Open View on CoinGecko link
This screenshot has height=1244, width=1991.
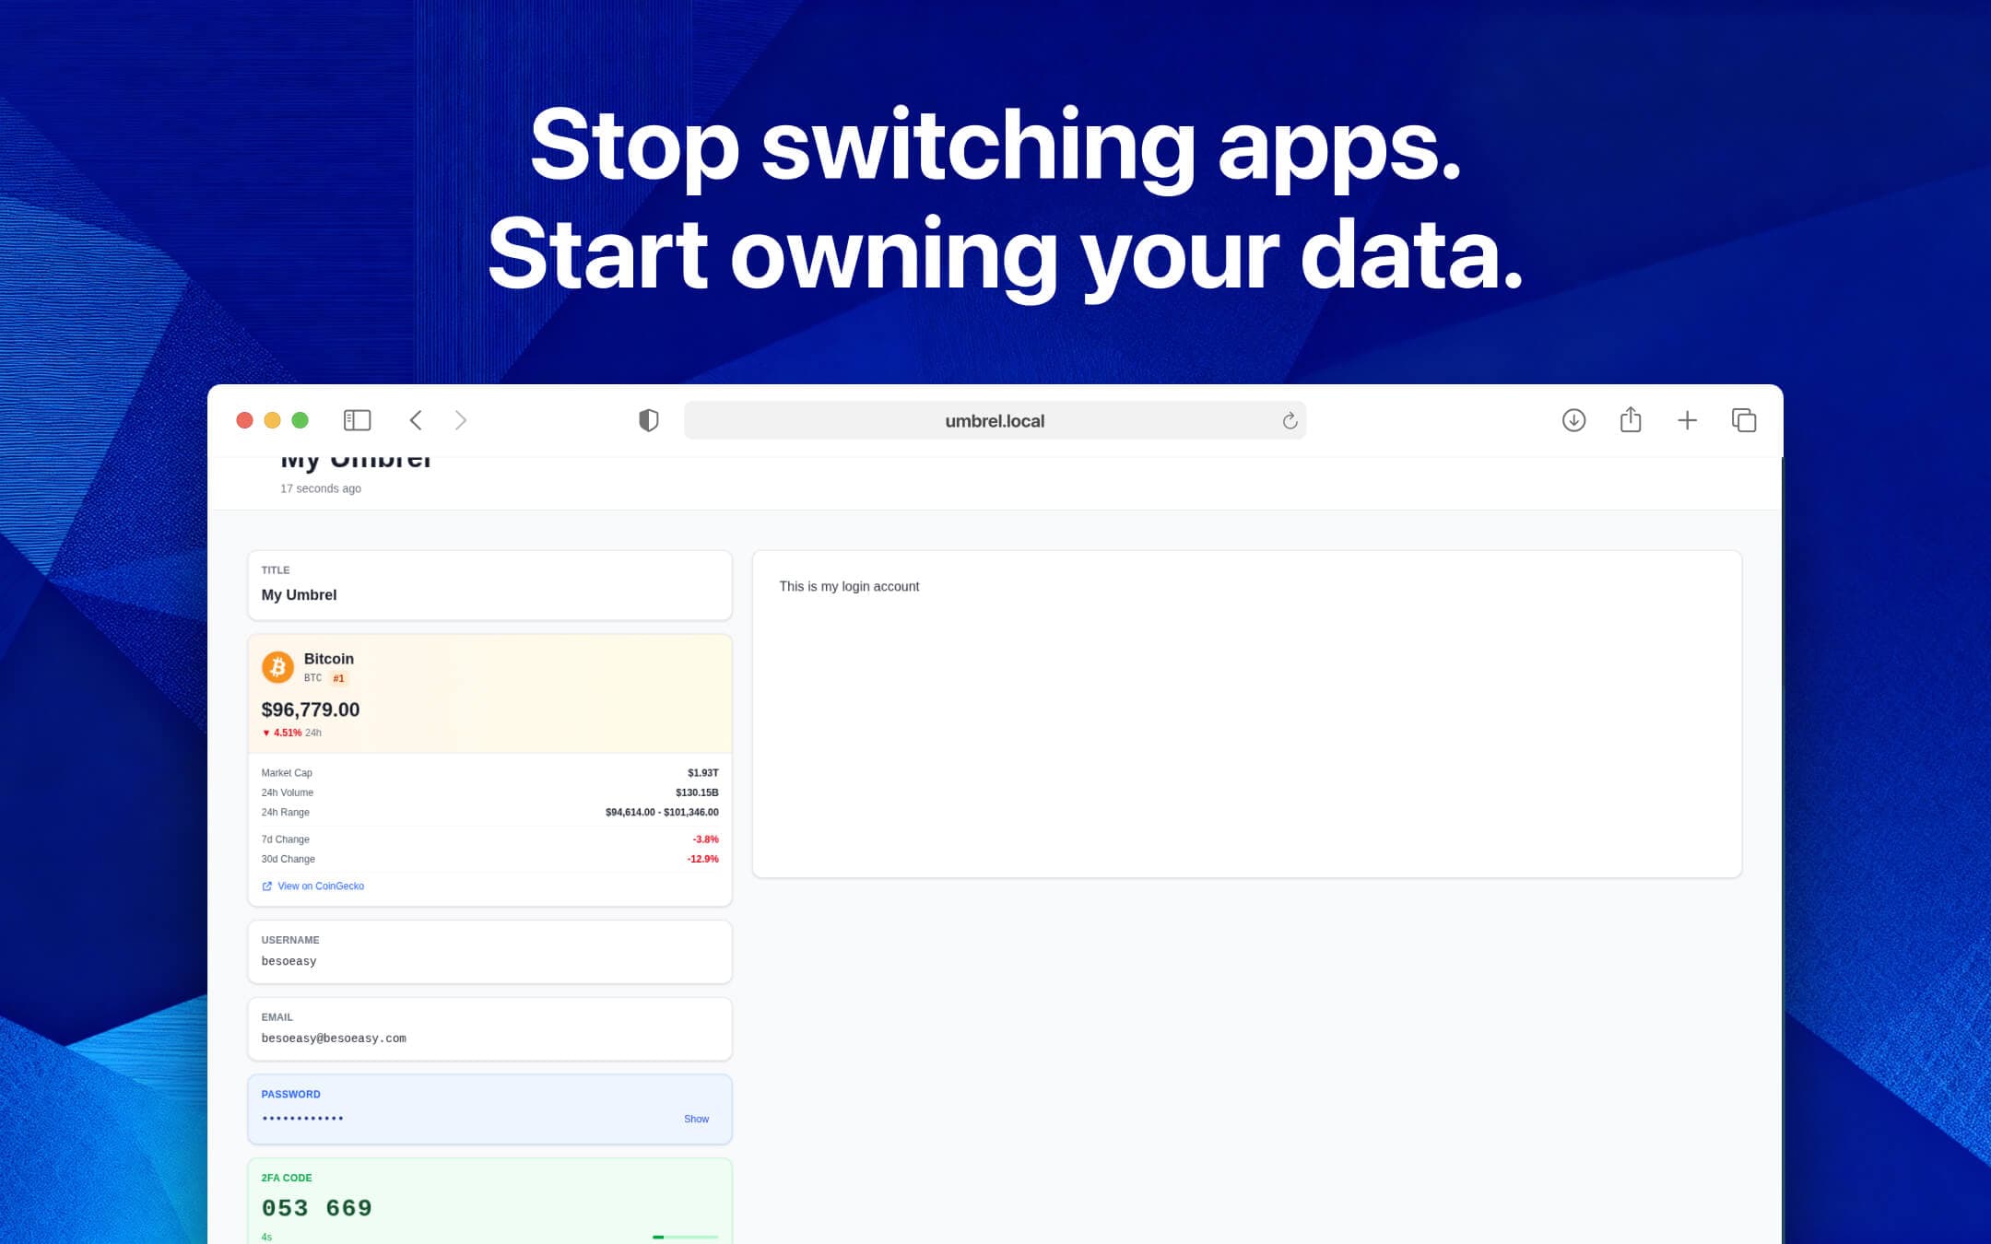pyautogui.click(x=319, y=886)
